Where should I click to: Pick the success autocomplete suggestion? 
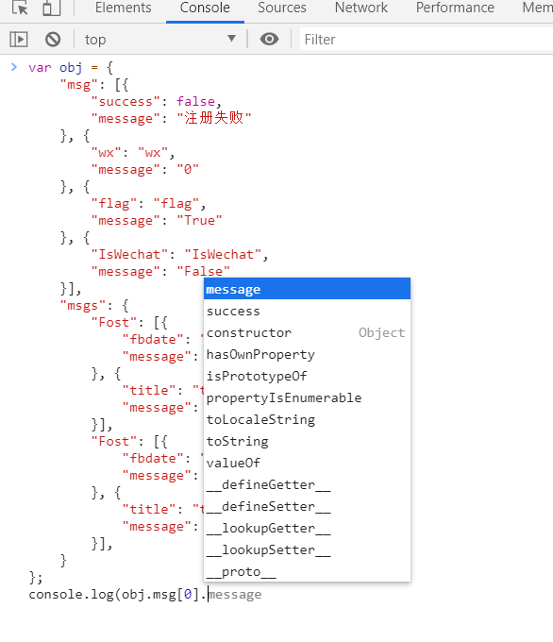tap(307, 311)
